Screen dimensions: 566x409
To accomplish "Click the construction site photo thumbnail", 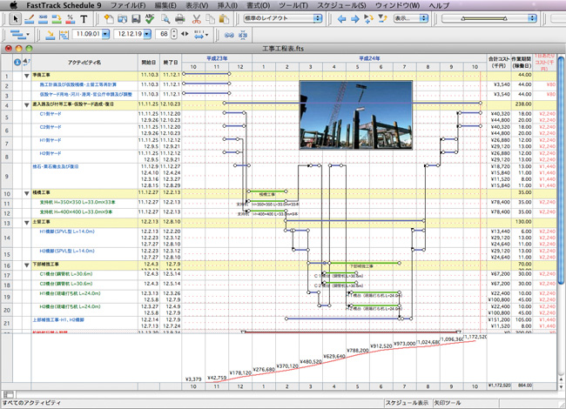I will coord(354,114).
